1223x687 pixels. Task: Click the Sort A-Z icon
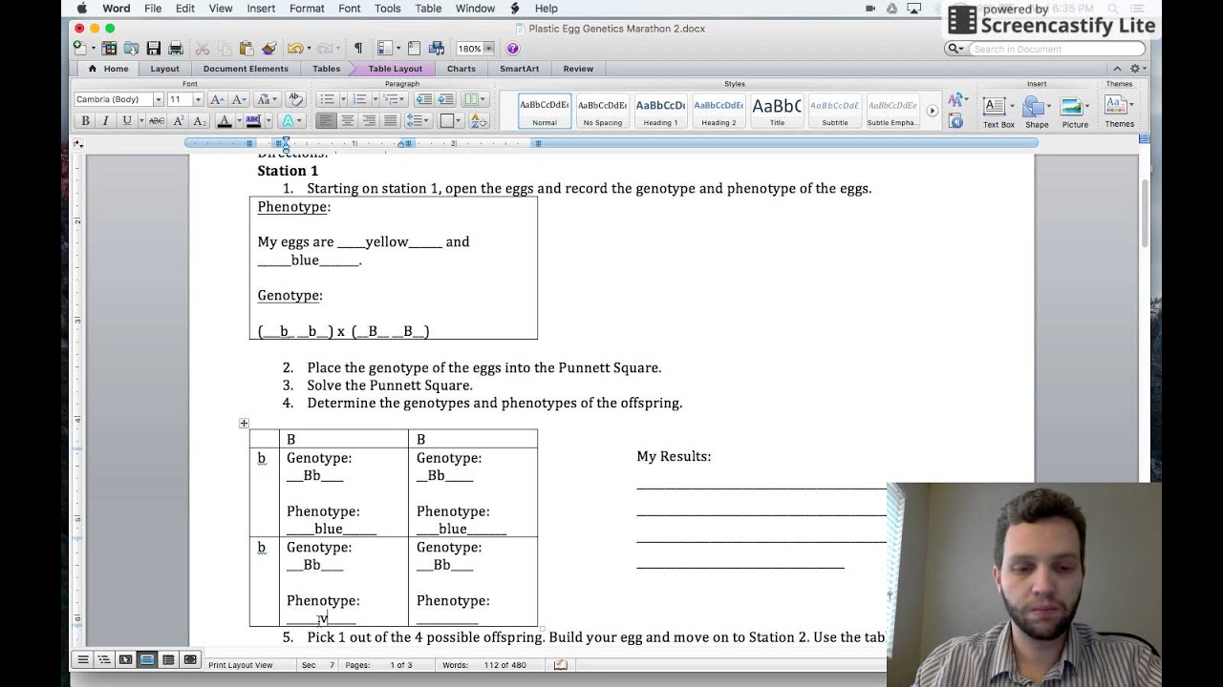(480, 121)
